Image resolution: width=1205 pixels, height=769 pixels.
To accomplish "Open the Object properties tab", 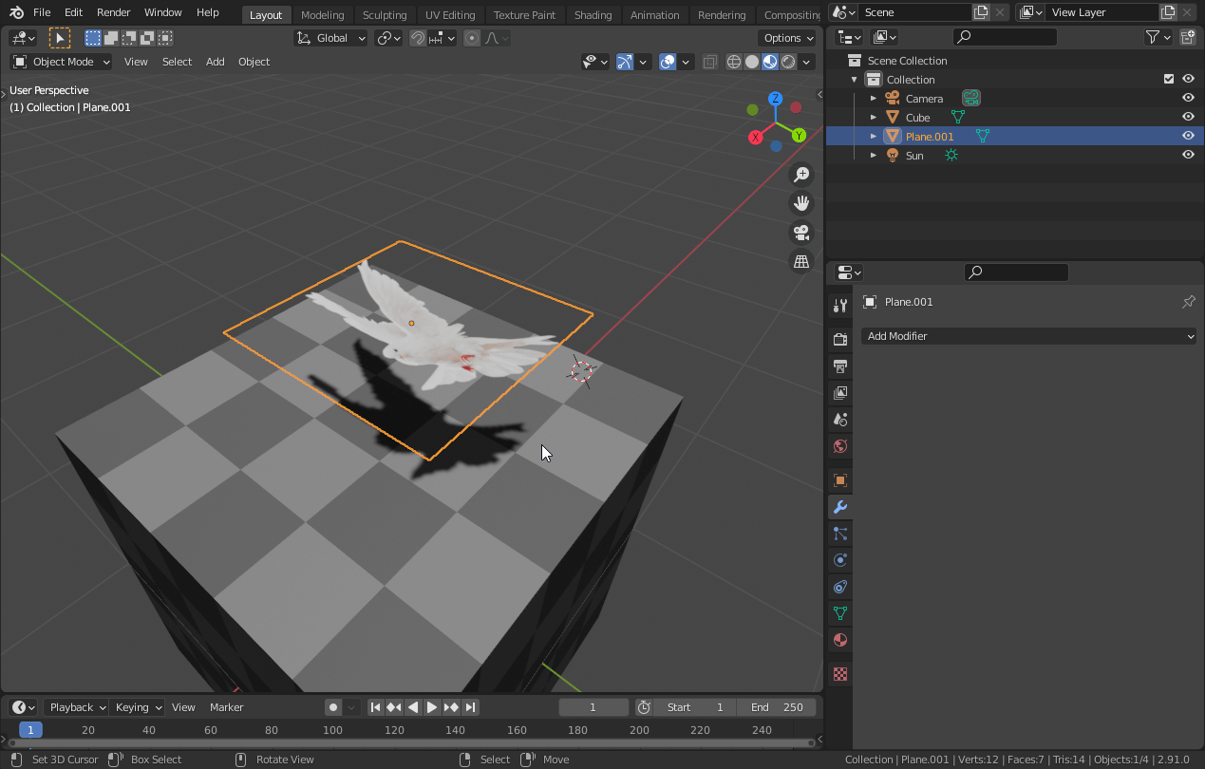I will coord(839,480).
